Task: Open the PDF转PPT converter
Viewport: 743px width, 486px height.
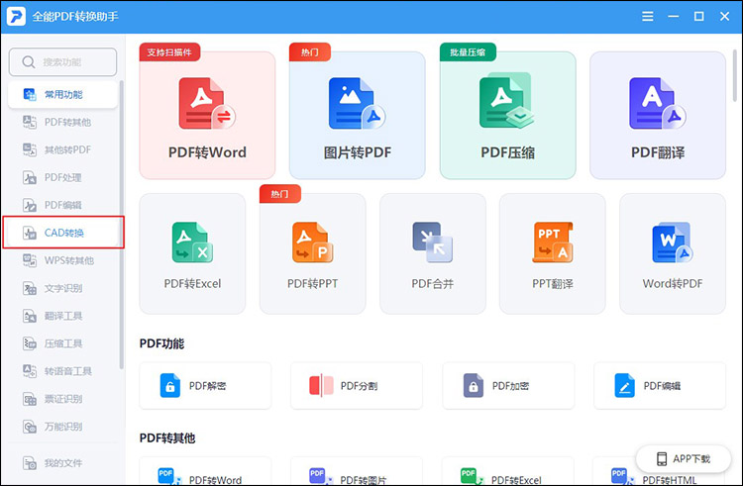Action: tap(312, 253)
